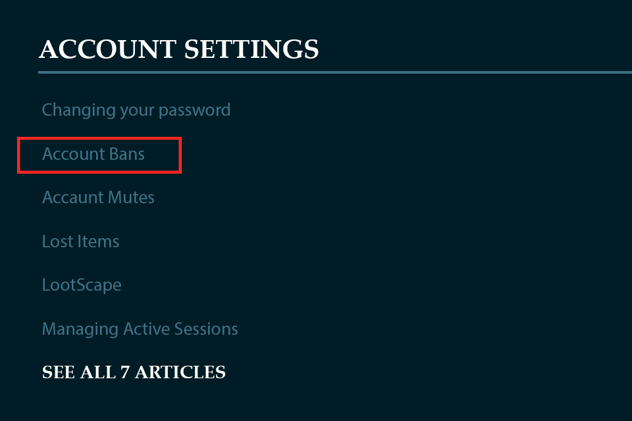Screen dimensions: 632x421
Task: Click the Managing Active Sessions link
Action: [x=140, y=329]
